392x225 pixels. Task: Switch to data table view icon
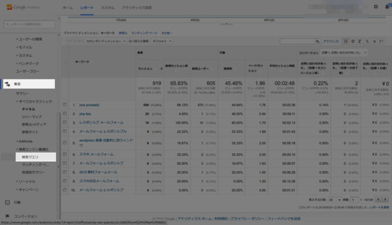[346, 41]
